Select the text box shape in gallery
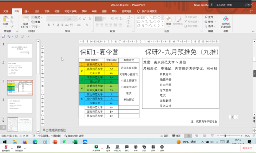 click(139, 18)
